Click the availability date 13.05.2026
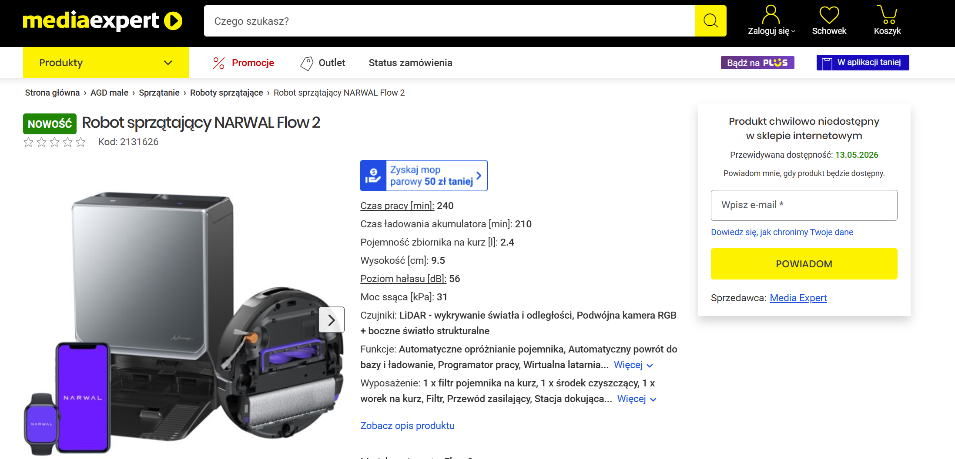Image resolution: width=955 pixels, height=459 pixels. point(857,155)
